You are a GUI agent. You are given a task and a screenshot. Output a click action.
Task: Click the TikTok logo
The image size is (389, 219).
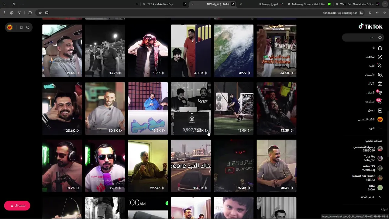coord(370,26)
